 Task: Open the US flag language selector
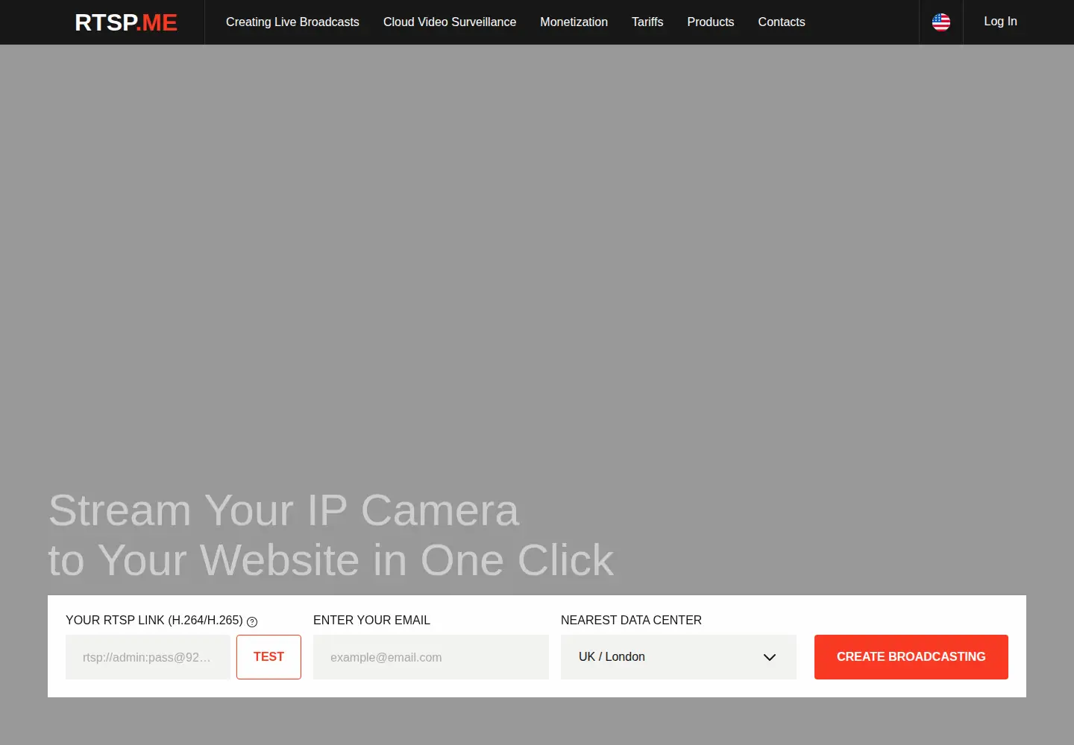tap(941, 22)
